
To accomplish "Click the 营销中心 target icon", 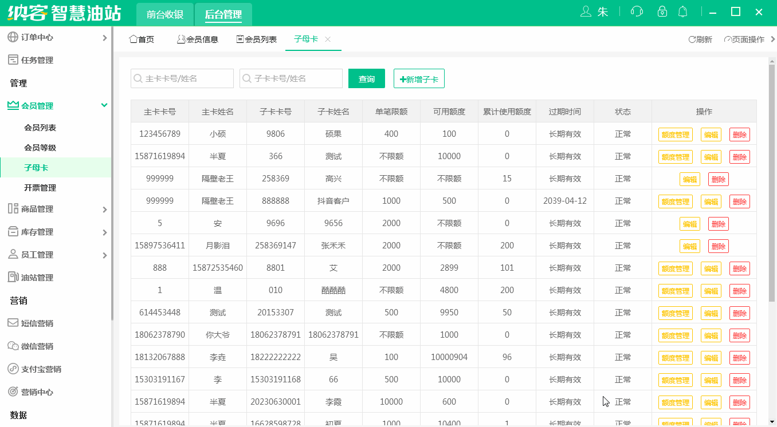I will (13, 392).
